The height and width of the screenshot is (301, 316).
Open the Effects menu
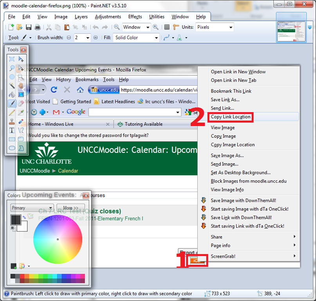click(x=135, y=16)
